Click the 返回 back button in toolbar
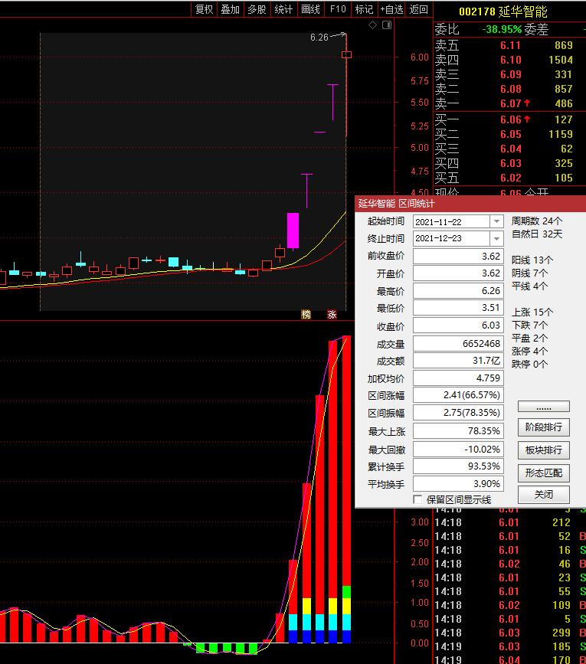The width and height of the screenshot is (586, 664). point(419,9)
